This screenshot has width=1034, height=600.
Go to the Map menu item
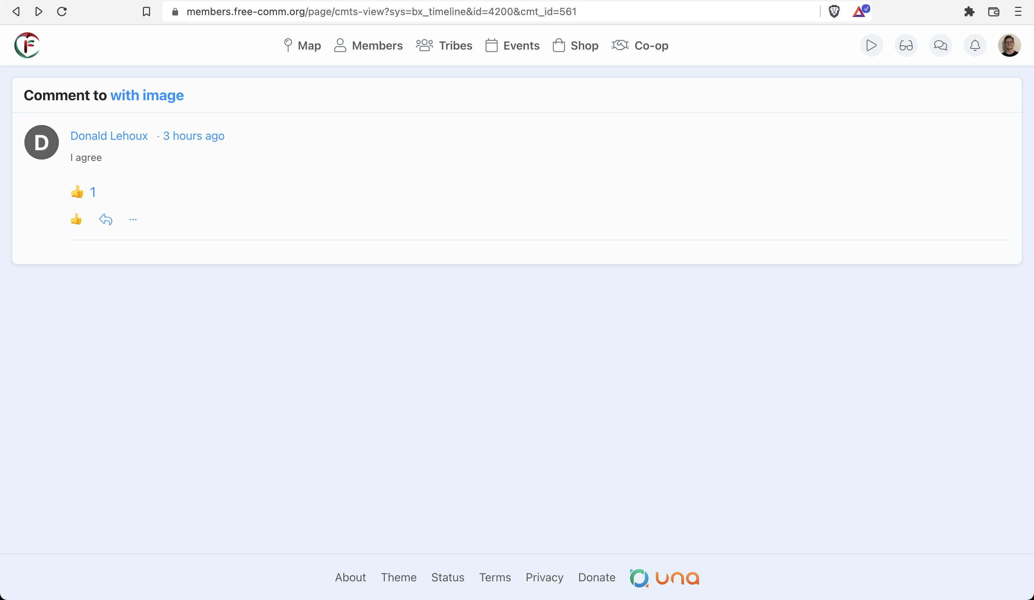[x=302, y=46]
